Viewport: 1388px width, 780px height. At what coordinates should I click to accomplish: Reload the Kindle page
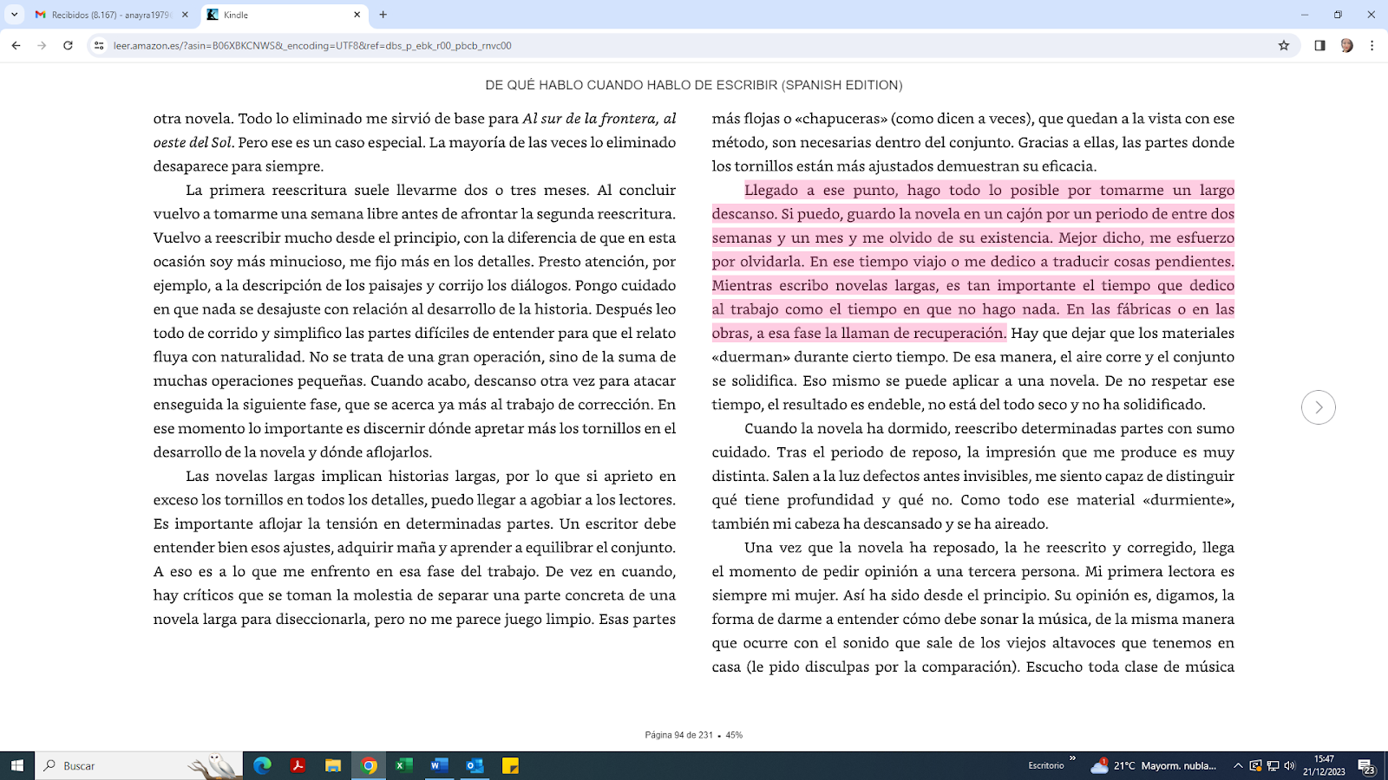coord(68,46)
